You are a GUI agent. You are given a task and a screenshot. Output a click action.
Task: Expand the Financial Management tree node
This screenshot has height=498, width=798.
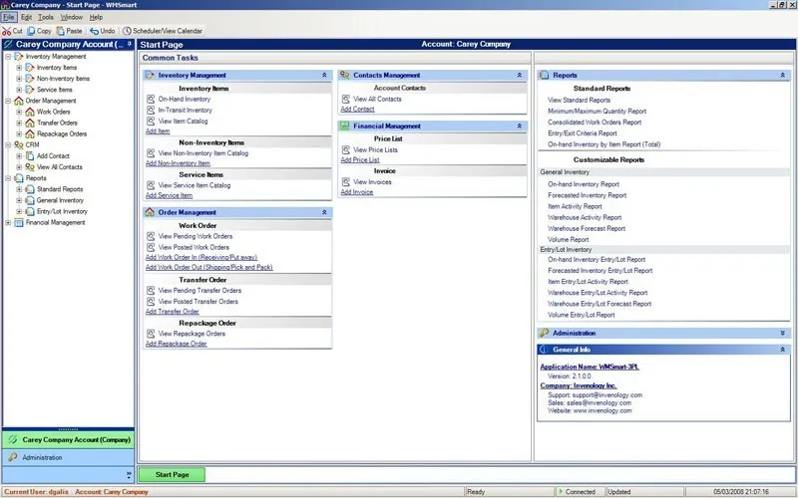point(8,222)
